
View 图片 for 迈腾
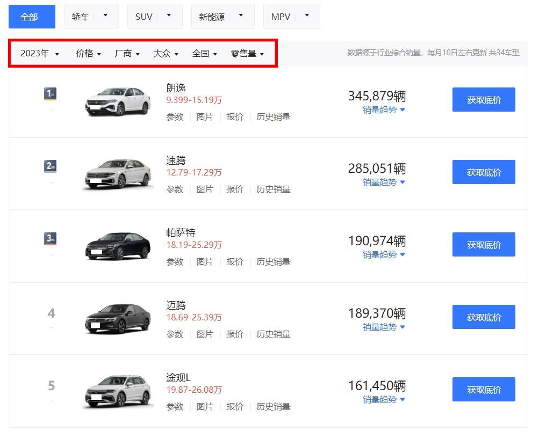pos(205,334)
